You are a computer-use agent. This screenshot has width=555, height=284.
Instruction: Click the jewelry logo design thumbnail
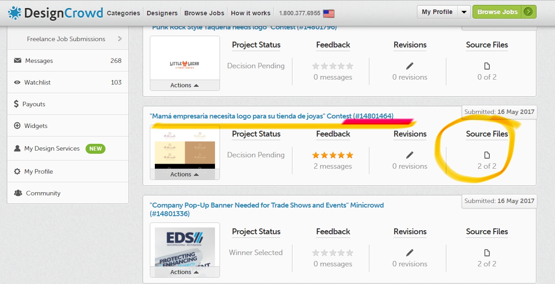[185, 147]
